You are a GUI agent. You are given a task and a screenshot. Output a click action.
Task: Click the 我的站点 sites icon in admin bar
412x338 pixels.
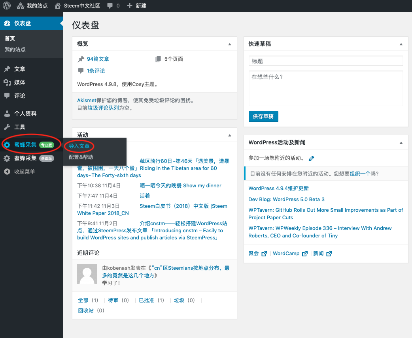pyautogui.click(x=21, y=6)
